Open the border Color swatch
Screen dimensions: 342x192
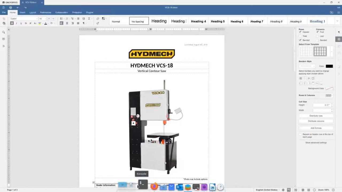tap(329, 66)
